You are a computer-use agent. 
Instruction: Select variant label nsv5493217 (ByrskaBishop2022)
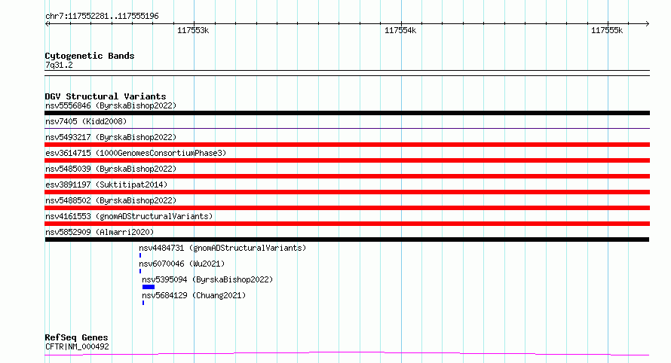pos(111,138)
